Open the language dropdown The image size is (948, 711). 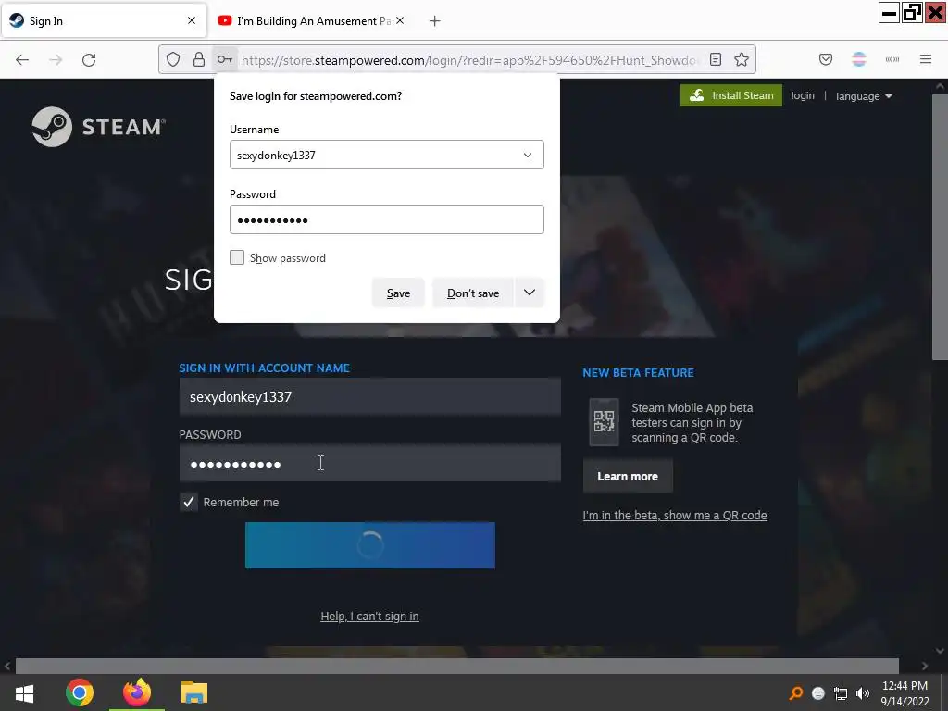pos(864,96)
